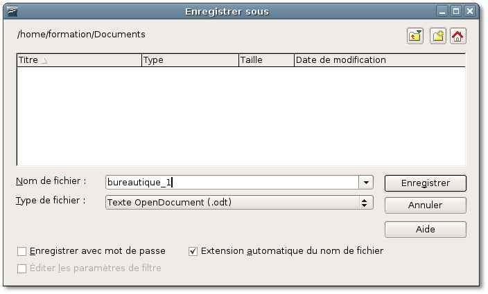Click the disabled Éditer les paramètres de filtre checkbox
This screenshot has height=294, width=488.
(x=21, y=268)
